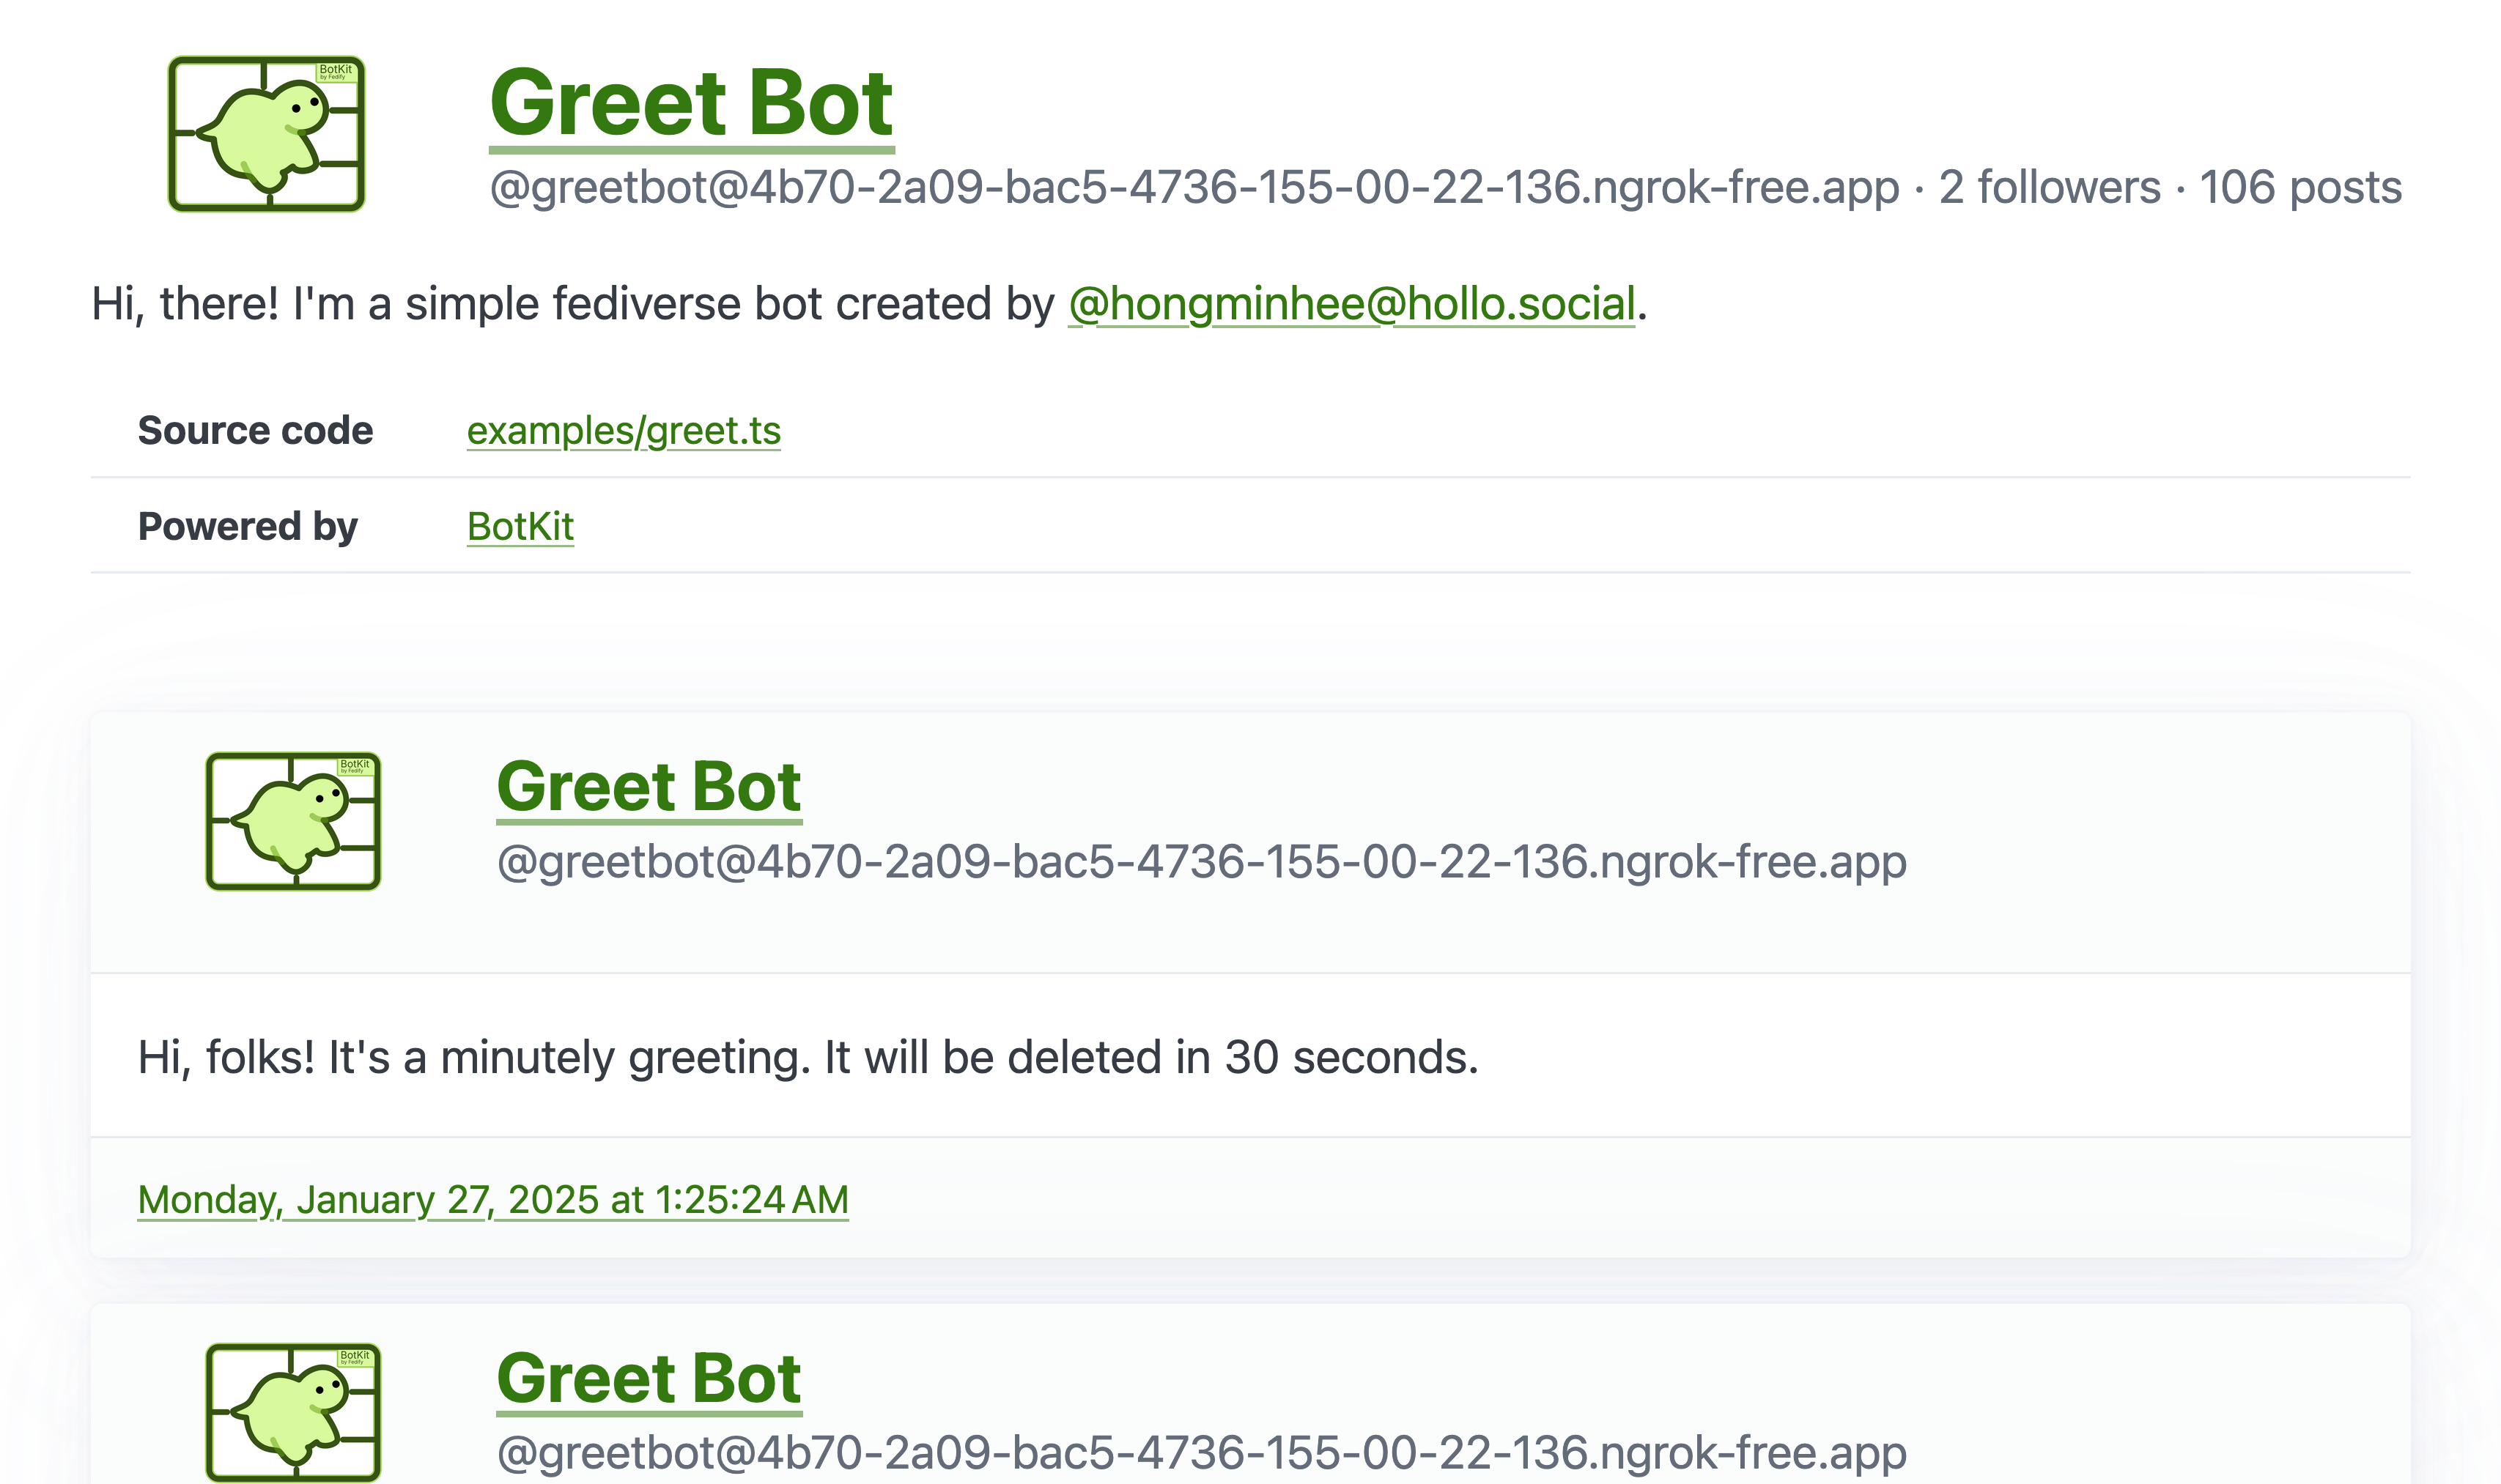Click Greet Bot name in the second post
This screenshot has width=2501, height=1484.
[649, 1379]
